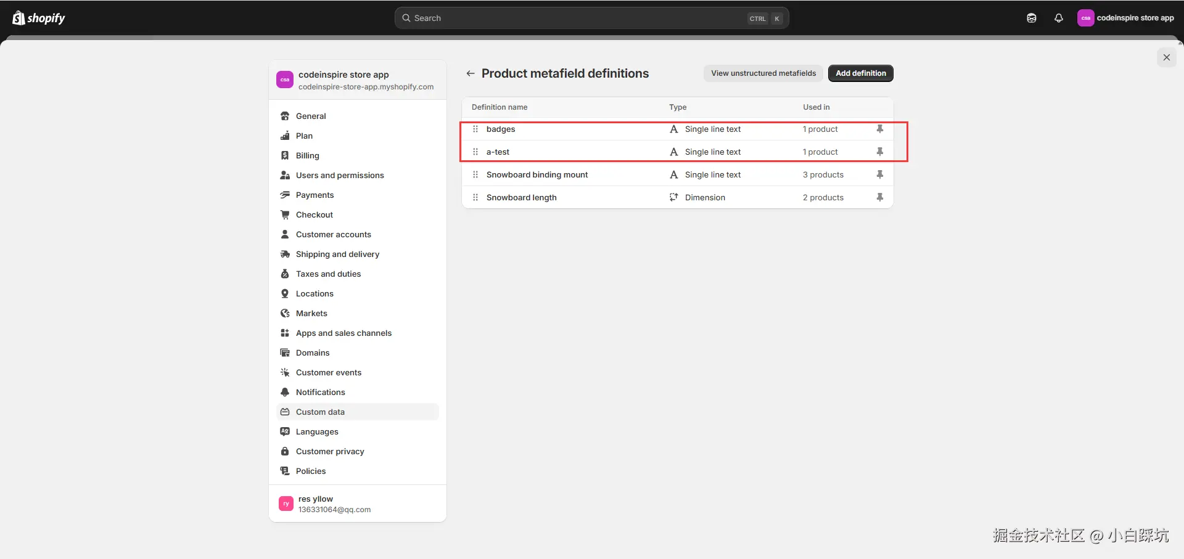
Task: Click View unstructured metafields
Action: [x=763, y=73]
